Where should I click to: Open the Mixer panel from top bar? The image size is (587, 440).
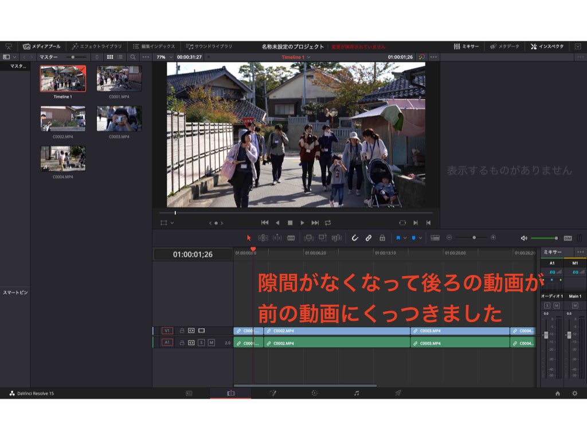[x=466, y=46]
